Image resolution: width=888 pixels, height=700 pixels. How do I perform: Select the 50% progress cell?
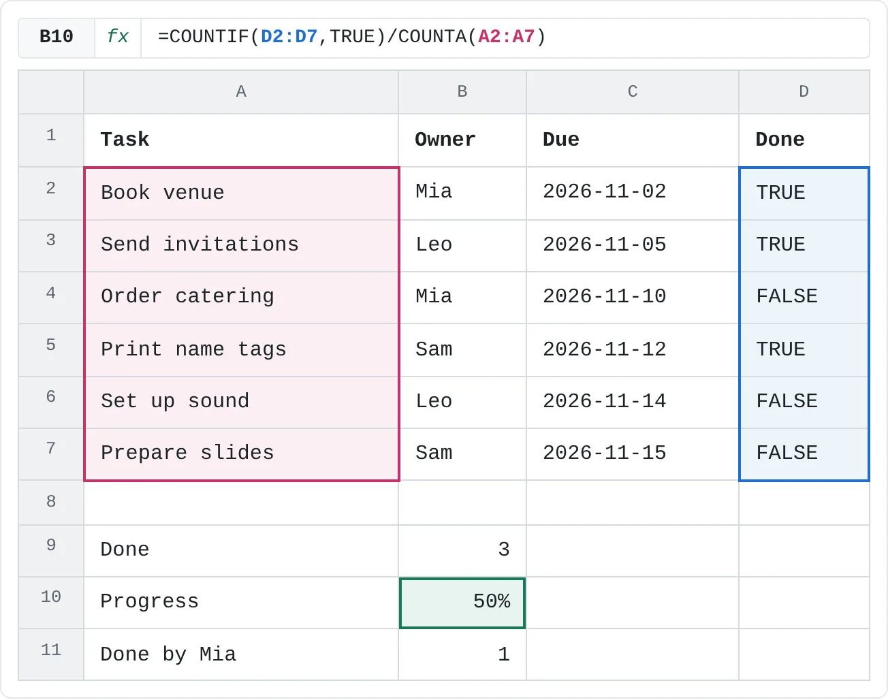tap(462, 603)
